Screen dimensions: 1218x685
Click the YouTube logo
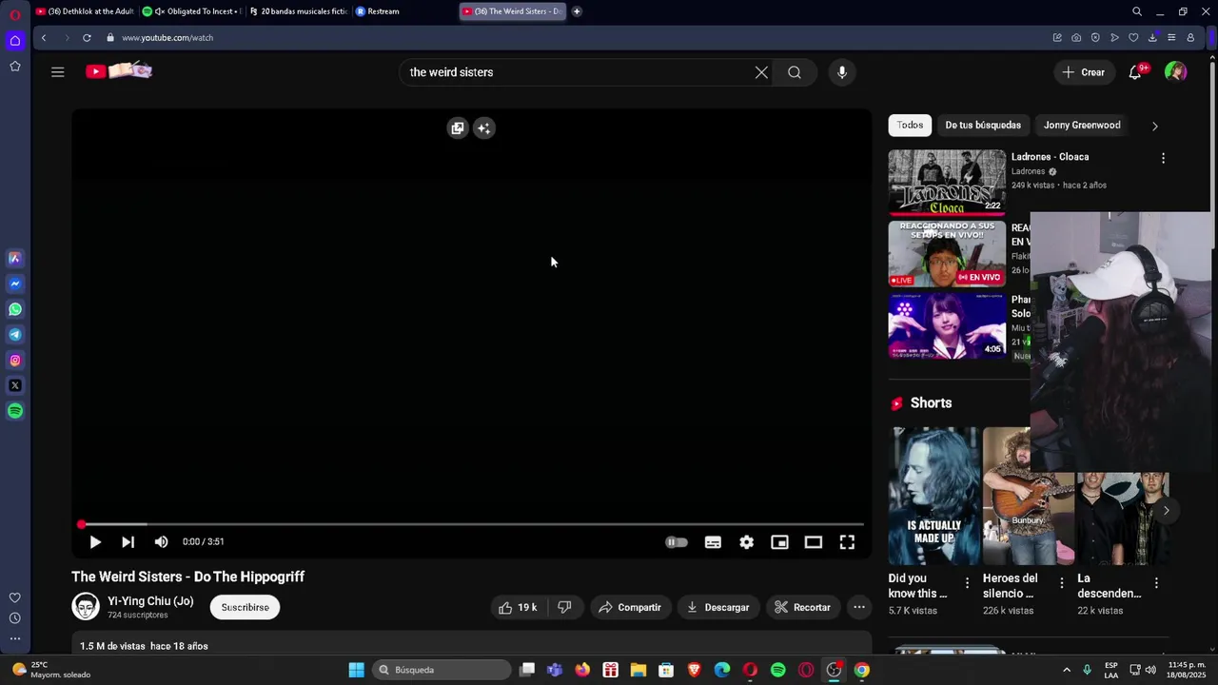[x=119, y=71]
